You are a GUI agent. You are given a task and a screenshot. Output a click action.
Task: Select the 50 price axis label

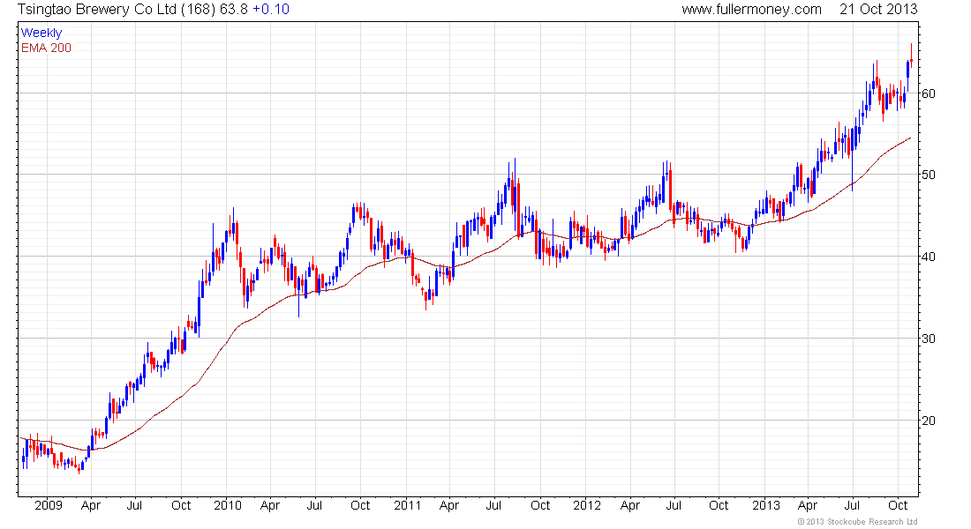(929, 175)
